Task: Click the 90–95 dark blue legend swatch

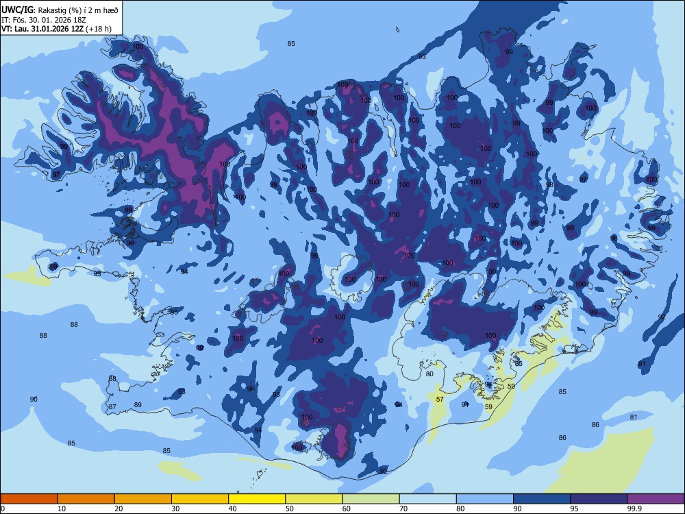Action: (542, 499)
